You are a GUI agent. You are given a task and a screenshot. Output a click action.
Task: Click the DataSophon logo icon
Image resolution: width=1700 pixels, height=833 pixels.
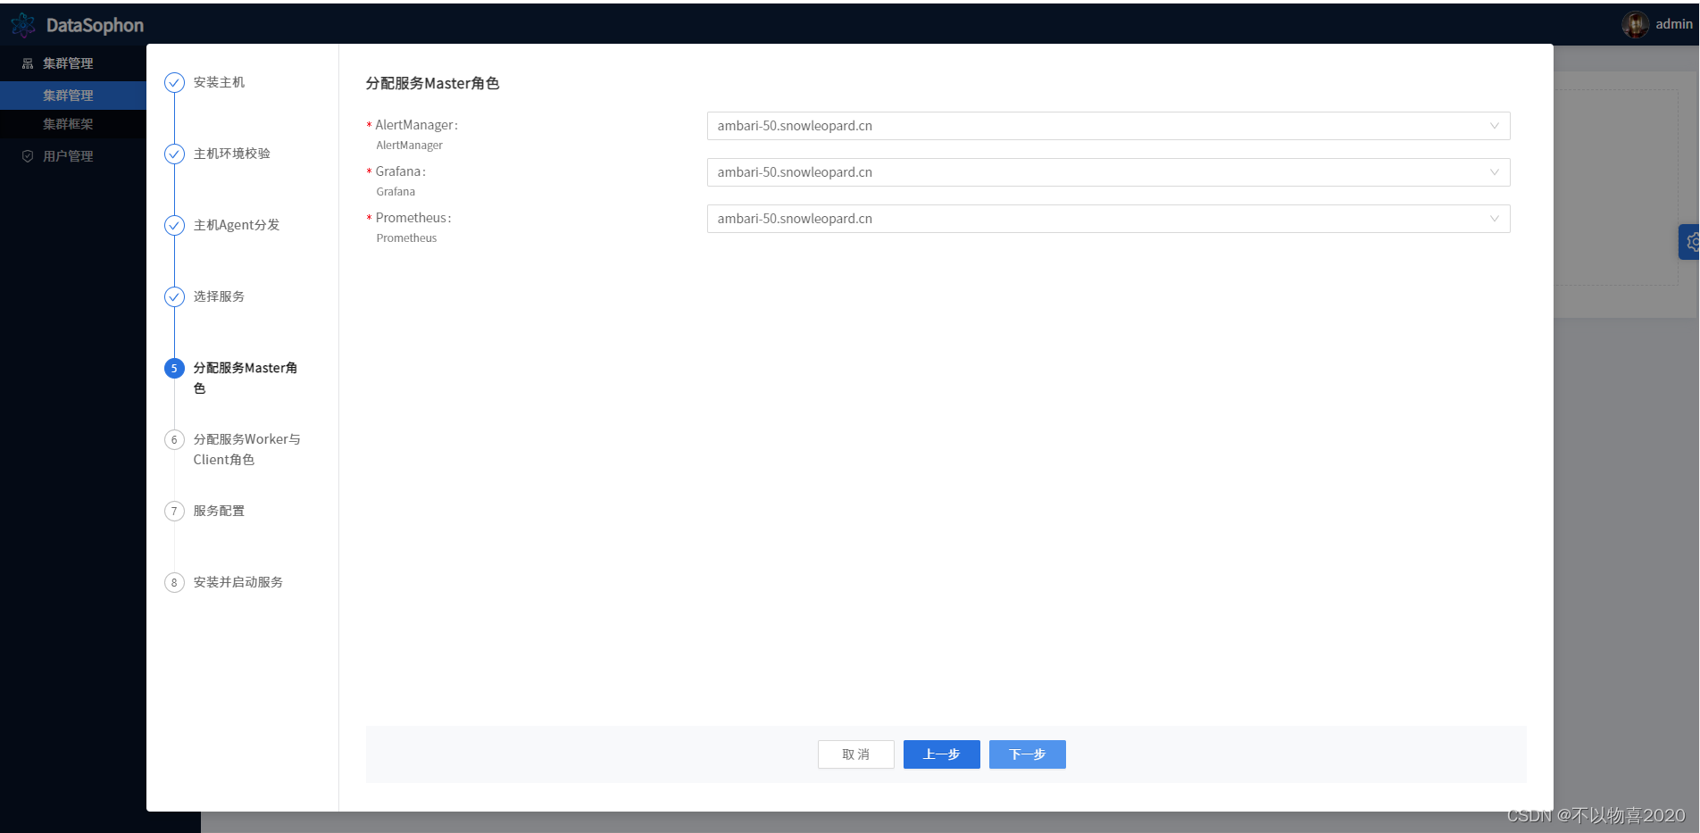[x=23, y=25]
